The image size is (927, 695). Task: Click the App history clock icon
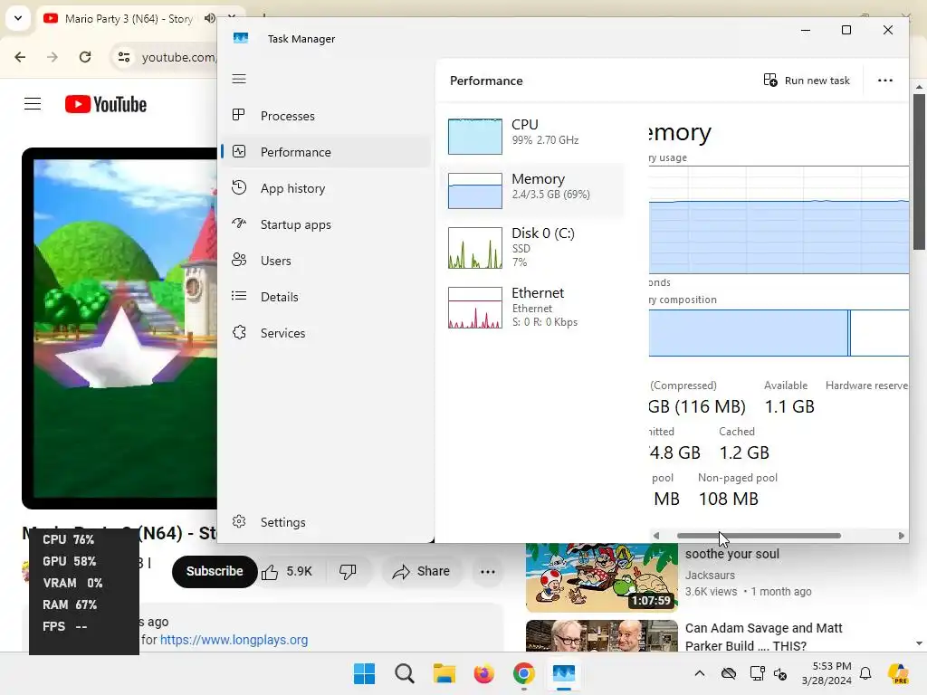click(239, 187)
